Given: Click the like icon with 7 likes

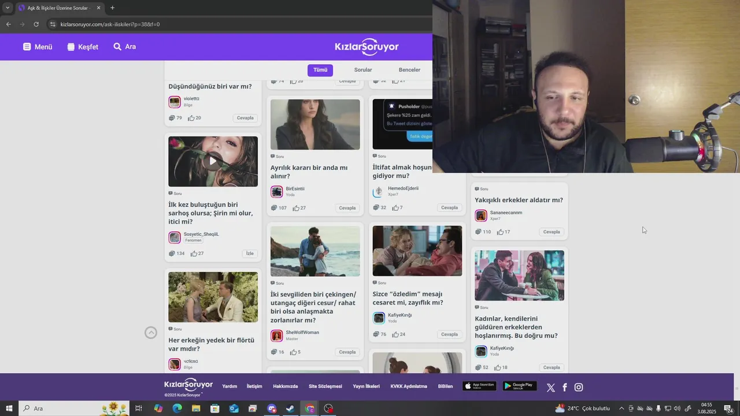Looking at the screenshot, I should pyautogui.click(x=395, y=207).
